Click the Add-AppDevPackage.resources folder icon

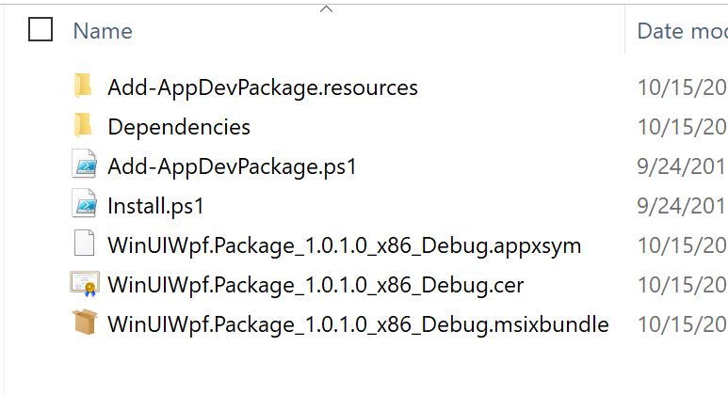point(84,87)
